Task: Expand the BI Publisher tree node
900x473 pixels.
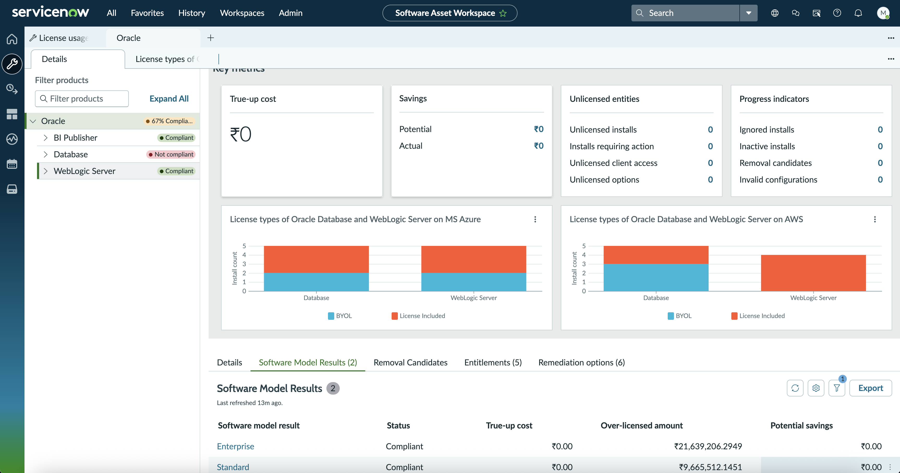Action: [45, 138]
